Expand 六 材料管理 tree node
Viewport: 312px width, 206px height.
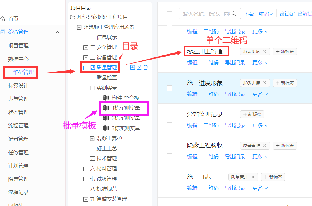pyautogui.click(x=86, y=169)
